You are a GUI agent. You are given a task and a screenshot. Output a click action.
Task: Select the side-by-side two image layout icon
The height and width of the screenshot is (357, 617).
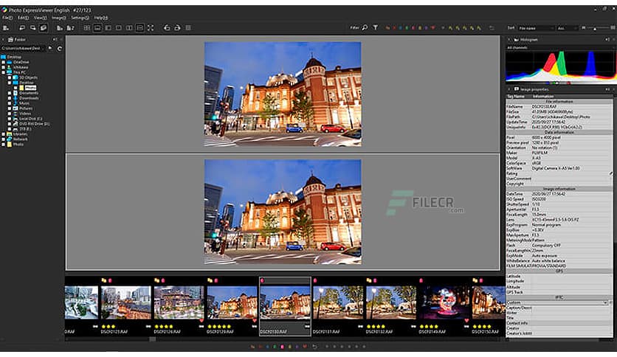click(129, 28)
